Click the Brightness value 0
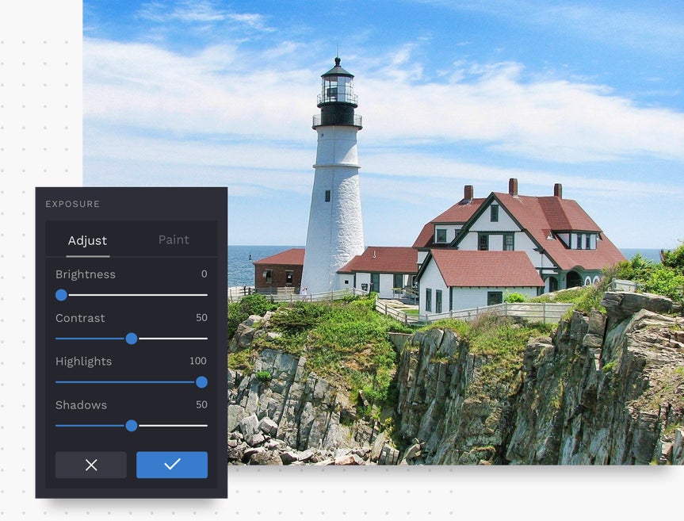The height and width of the screenshot is (521, 684). (204, 274)
